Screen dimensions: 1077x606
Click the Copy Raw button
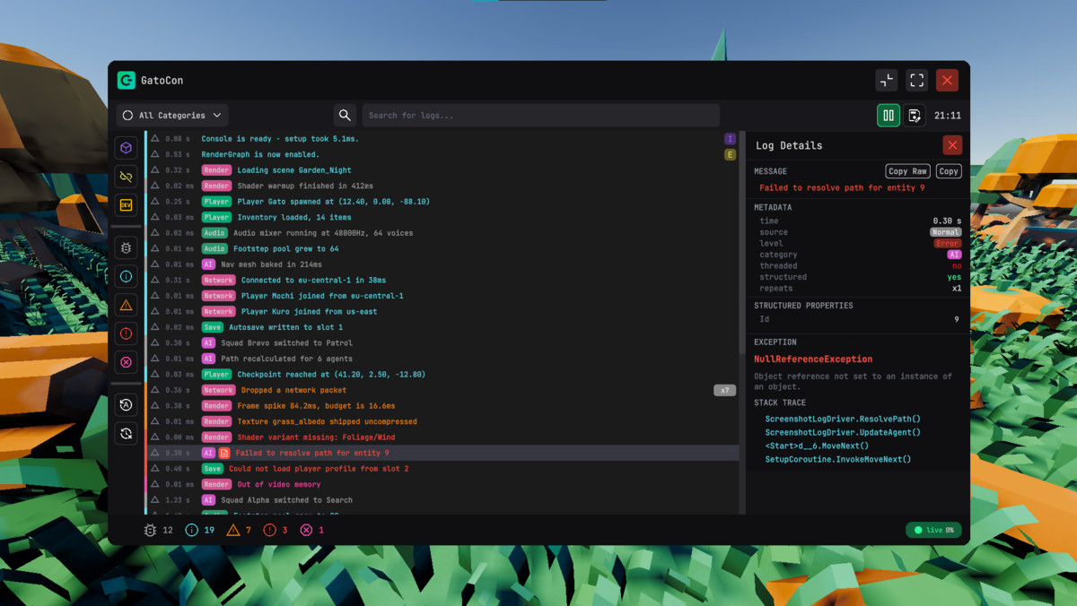tap(908, 171)
